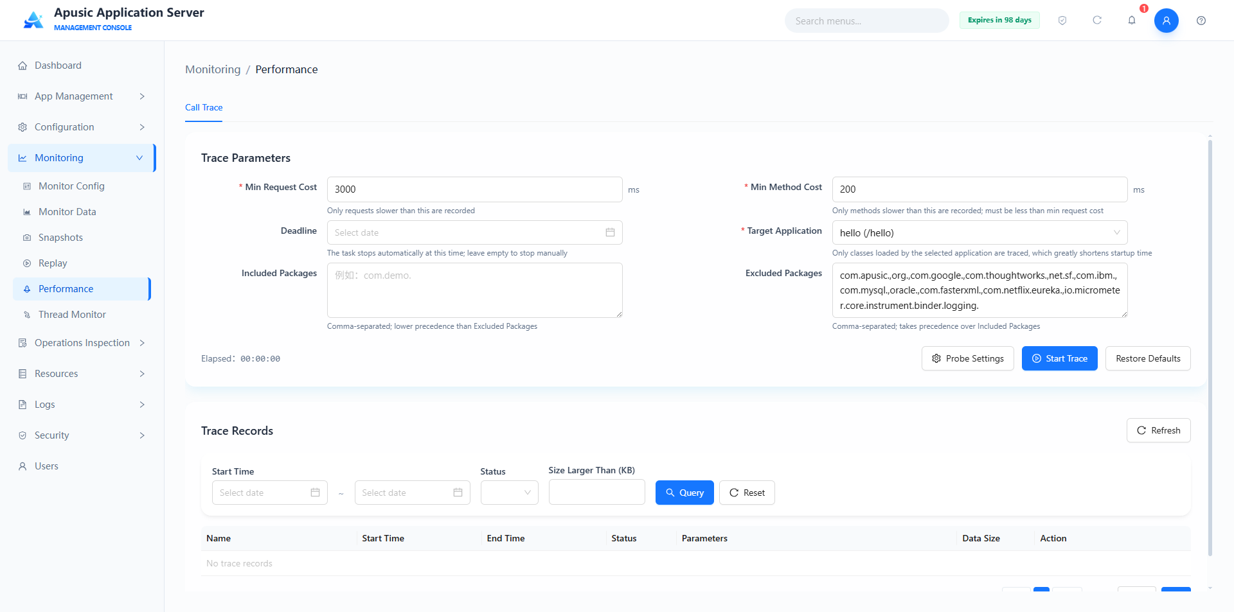The width and height of the screenshot is (1234, 612).
Task: Open the help question-mark icon
Action: pos(1201,21)
